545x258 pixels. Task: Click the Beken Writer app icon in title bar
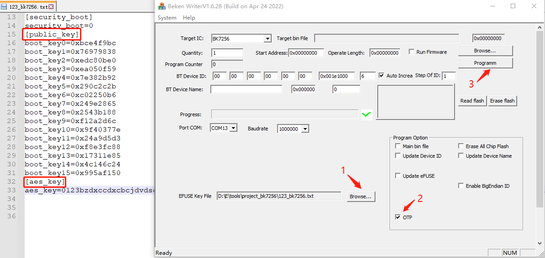[161, 6]
